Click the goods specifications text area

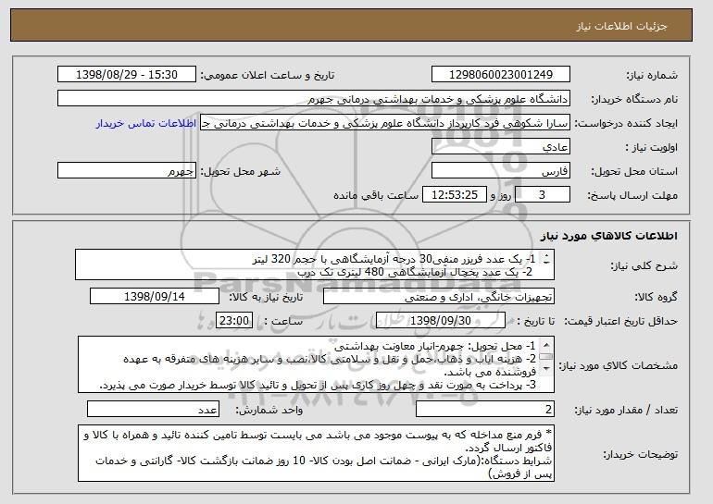coord(316,364)
